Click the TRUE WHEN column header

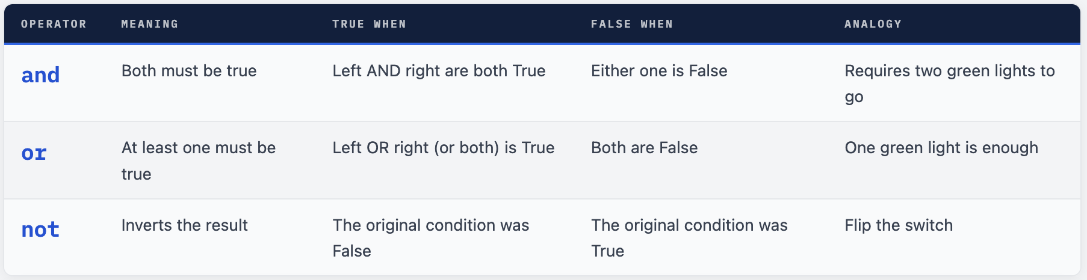[x=369, y=24]
